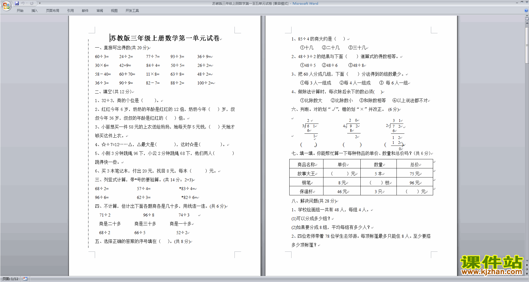
Task: Click the option ②每4人一组成
Action: click(355, 83)
